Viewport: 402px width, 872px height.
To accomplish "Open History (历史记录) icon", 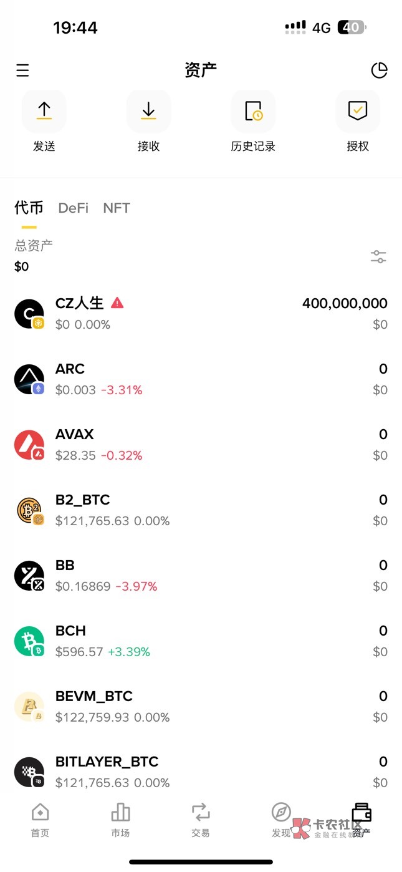I will tap(253, 111).
